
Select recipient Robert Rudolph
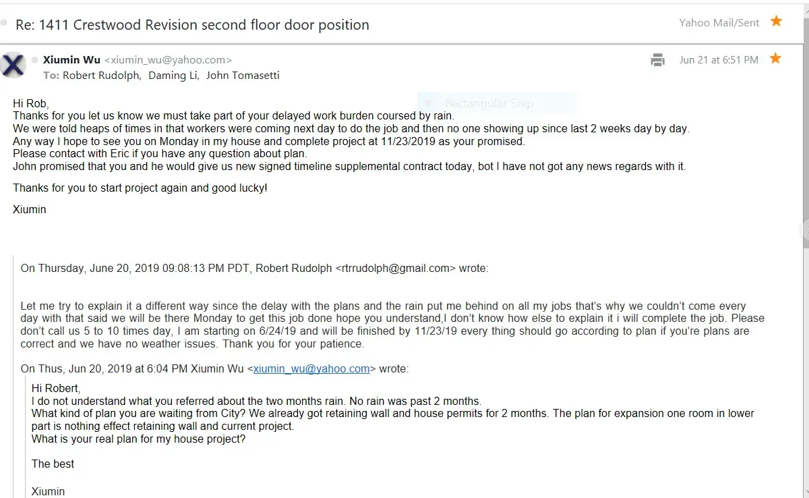point(101,76)
